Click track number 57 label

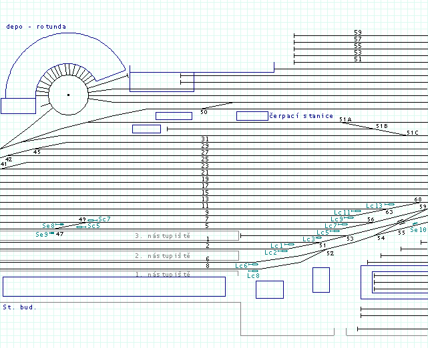[x=358, y=39]
